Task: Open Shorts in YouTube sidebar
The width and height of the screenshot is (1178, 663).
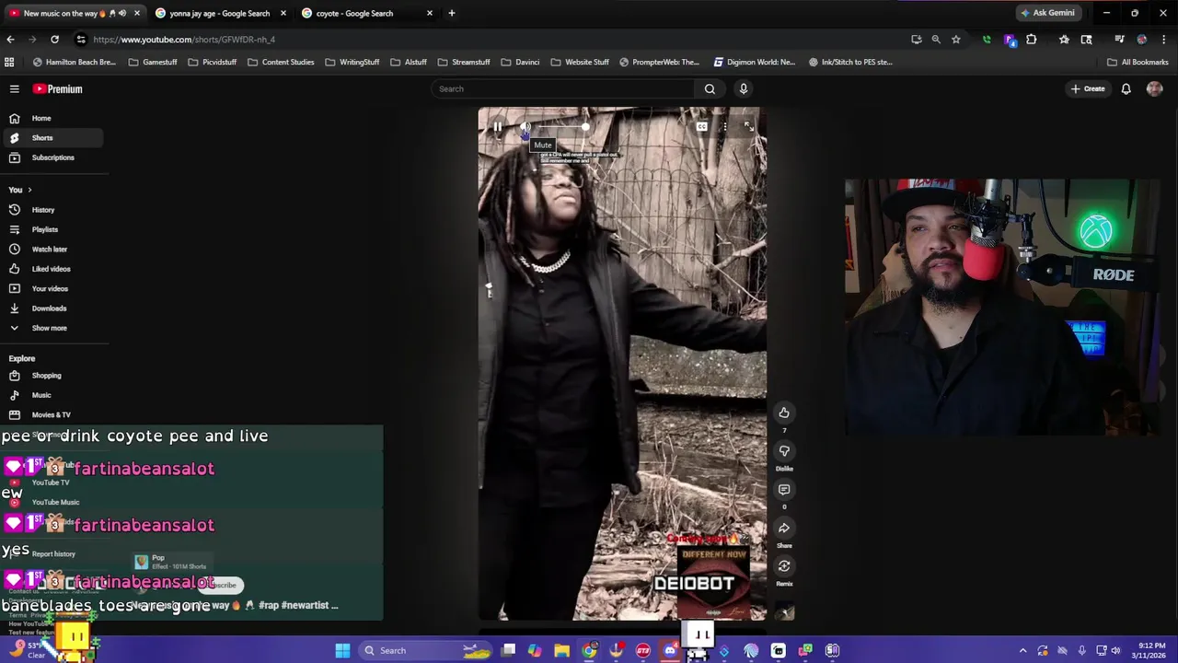Action: [x=52, y=138]
